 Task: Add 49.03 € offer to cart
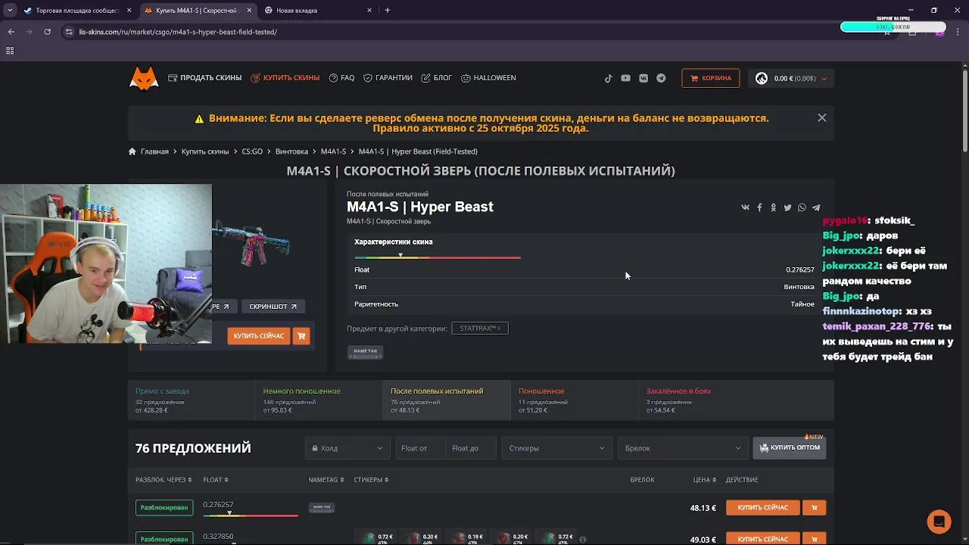[x=815, y=539]
